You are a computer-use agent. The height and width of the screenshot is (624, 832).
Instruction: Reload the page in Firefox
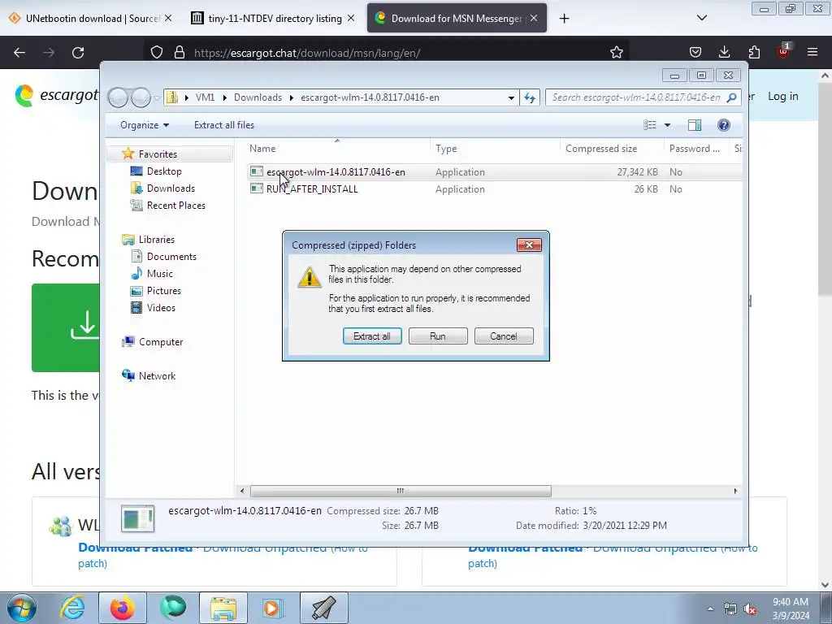[x=78, y=53]
